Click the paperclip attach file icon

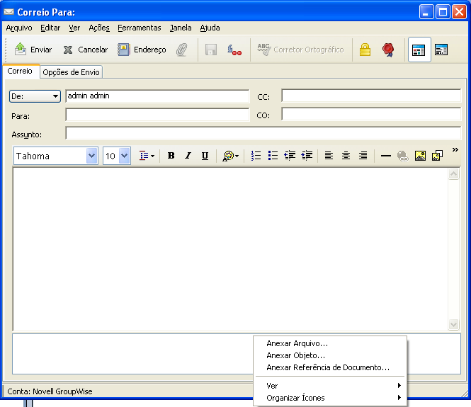pyautogui.click(x=182, y=50)
